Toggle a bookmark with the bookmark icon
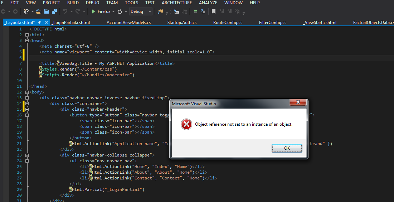 tap(214, 11)
